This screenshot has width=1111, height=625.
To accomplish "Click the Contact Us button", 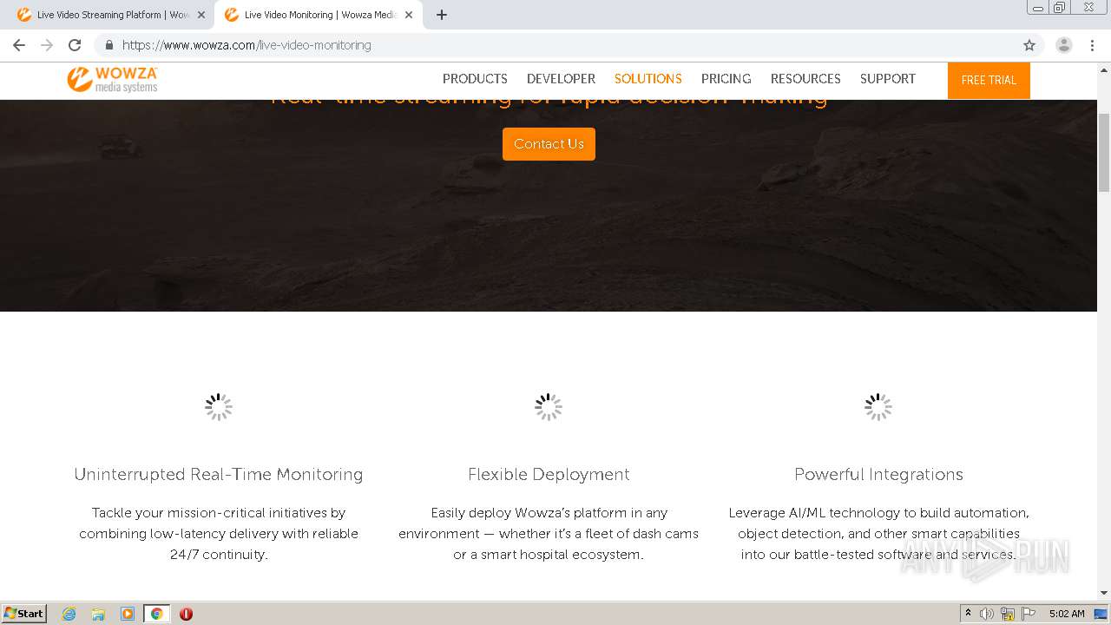I will [549, 144].
